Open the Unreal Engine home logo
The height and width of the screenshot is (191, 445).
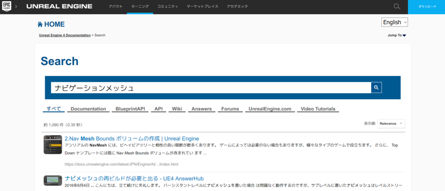(59, 6)
